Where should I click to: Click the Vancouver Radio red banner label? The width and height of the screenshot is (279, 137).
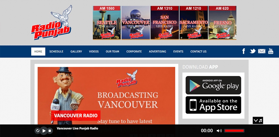(76, 116)
